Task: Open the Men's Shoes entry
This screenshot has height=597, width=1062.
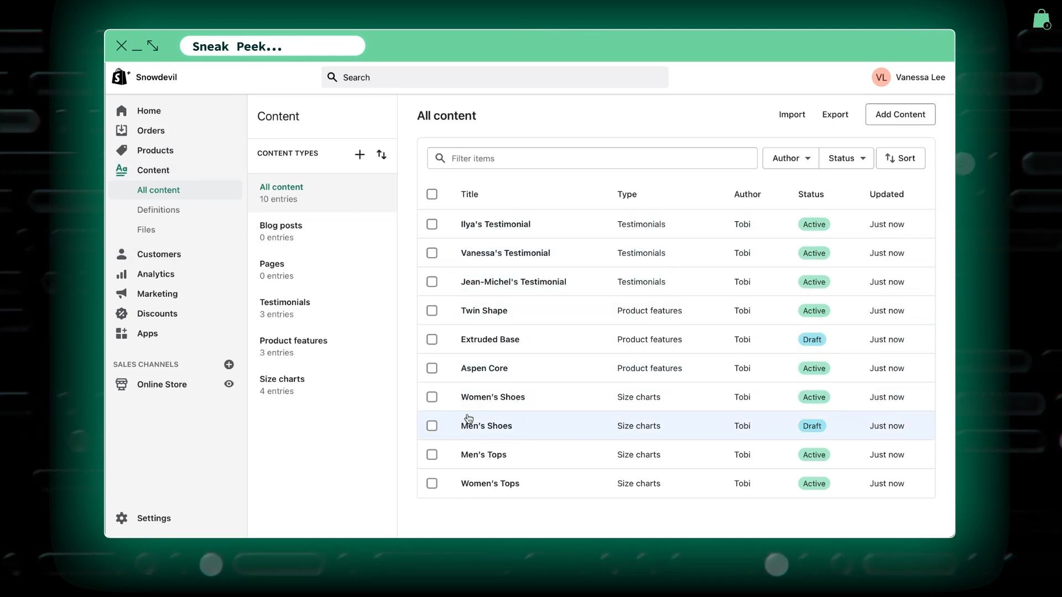Action: pos(487,426)
